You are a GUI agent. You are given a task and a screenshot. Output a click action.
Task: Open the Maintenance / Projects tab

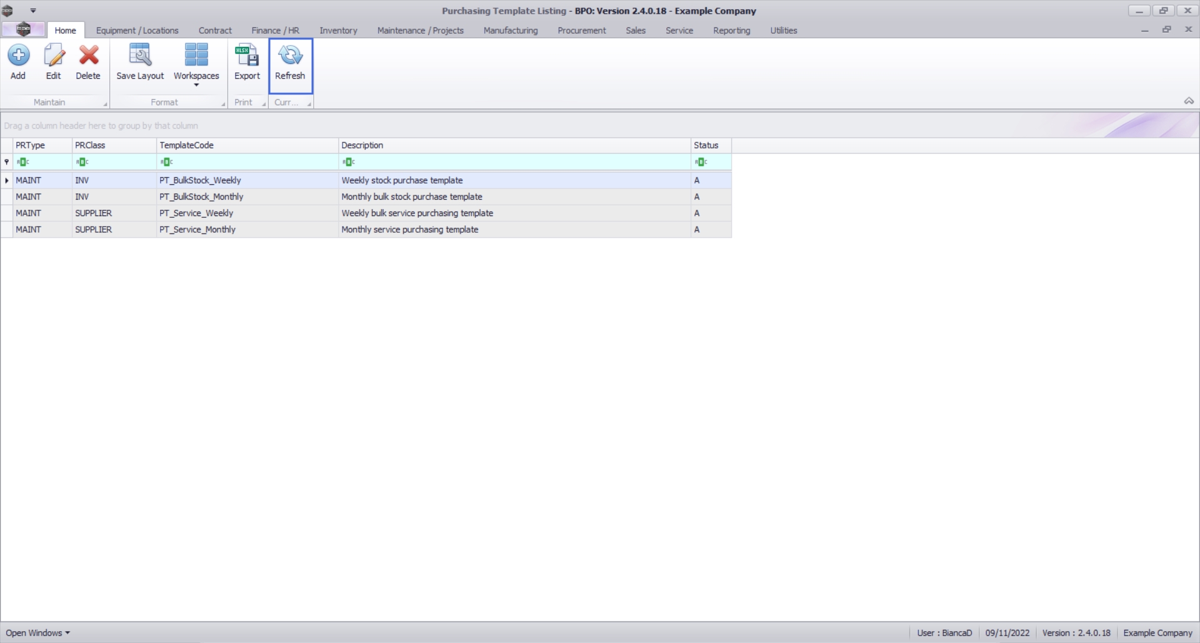pyautogui.click(x=420, y=30)
